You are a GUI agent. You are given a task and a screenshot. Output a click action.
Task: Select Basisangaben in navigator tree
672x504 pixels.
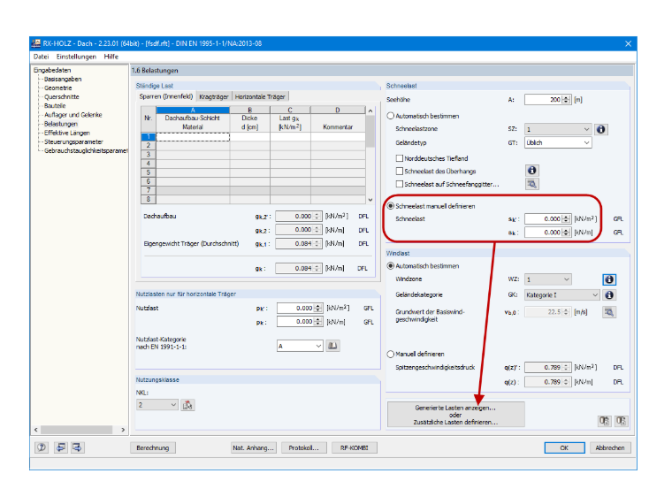pyautogui.click(x=63, y=79)
